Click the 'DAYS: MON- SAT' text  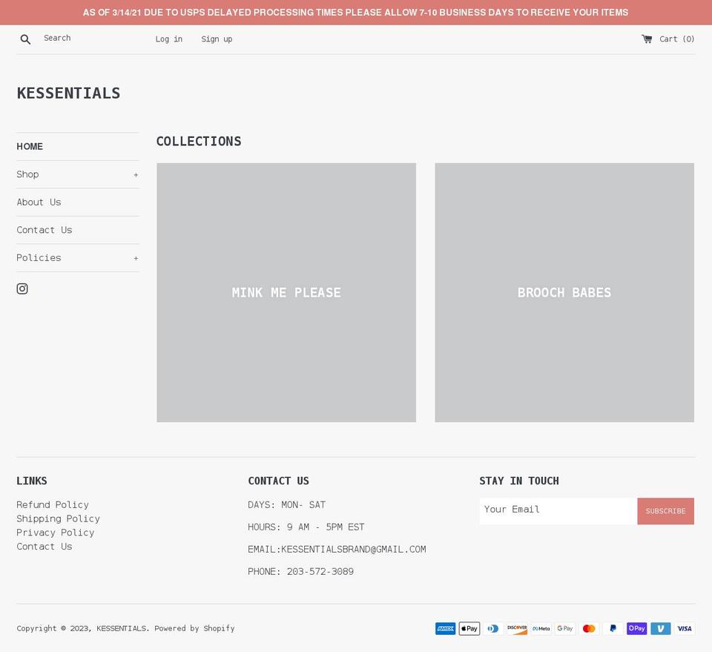(286, 505)
